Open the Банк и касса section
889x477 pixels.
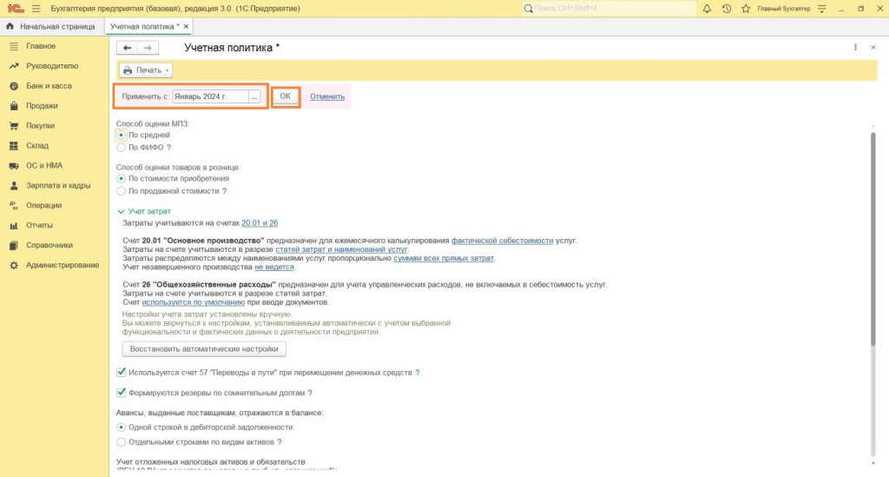(x=49, y=86)
